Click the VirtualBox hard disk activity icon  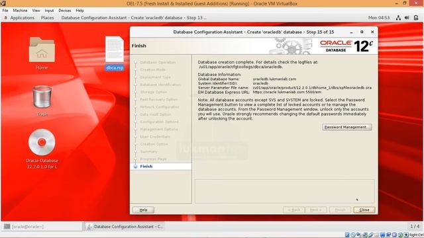pyautogui.click(x=347, y=235)
